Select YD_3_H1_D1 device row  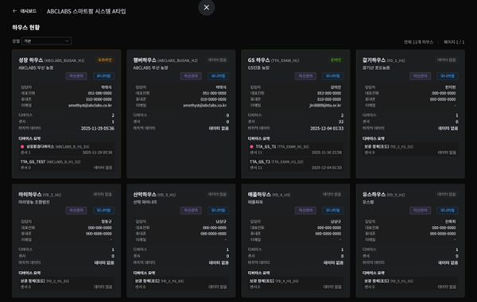(x=181, y=284)
